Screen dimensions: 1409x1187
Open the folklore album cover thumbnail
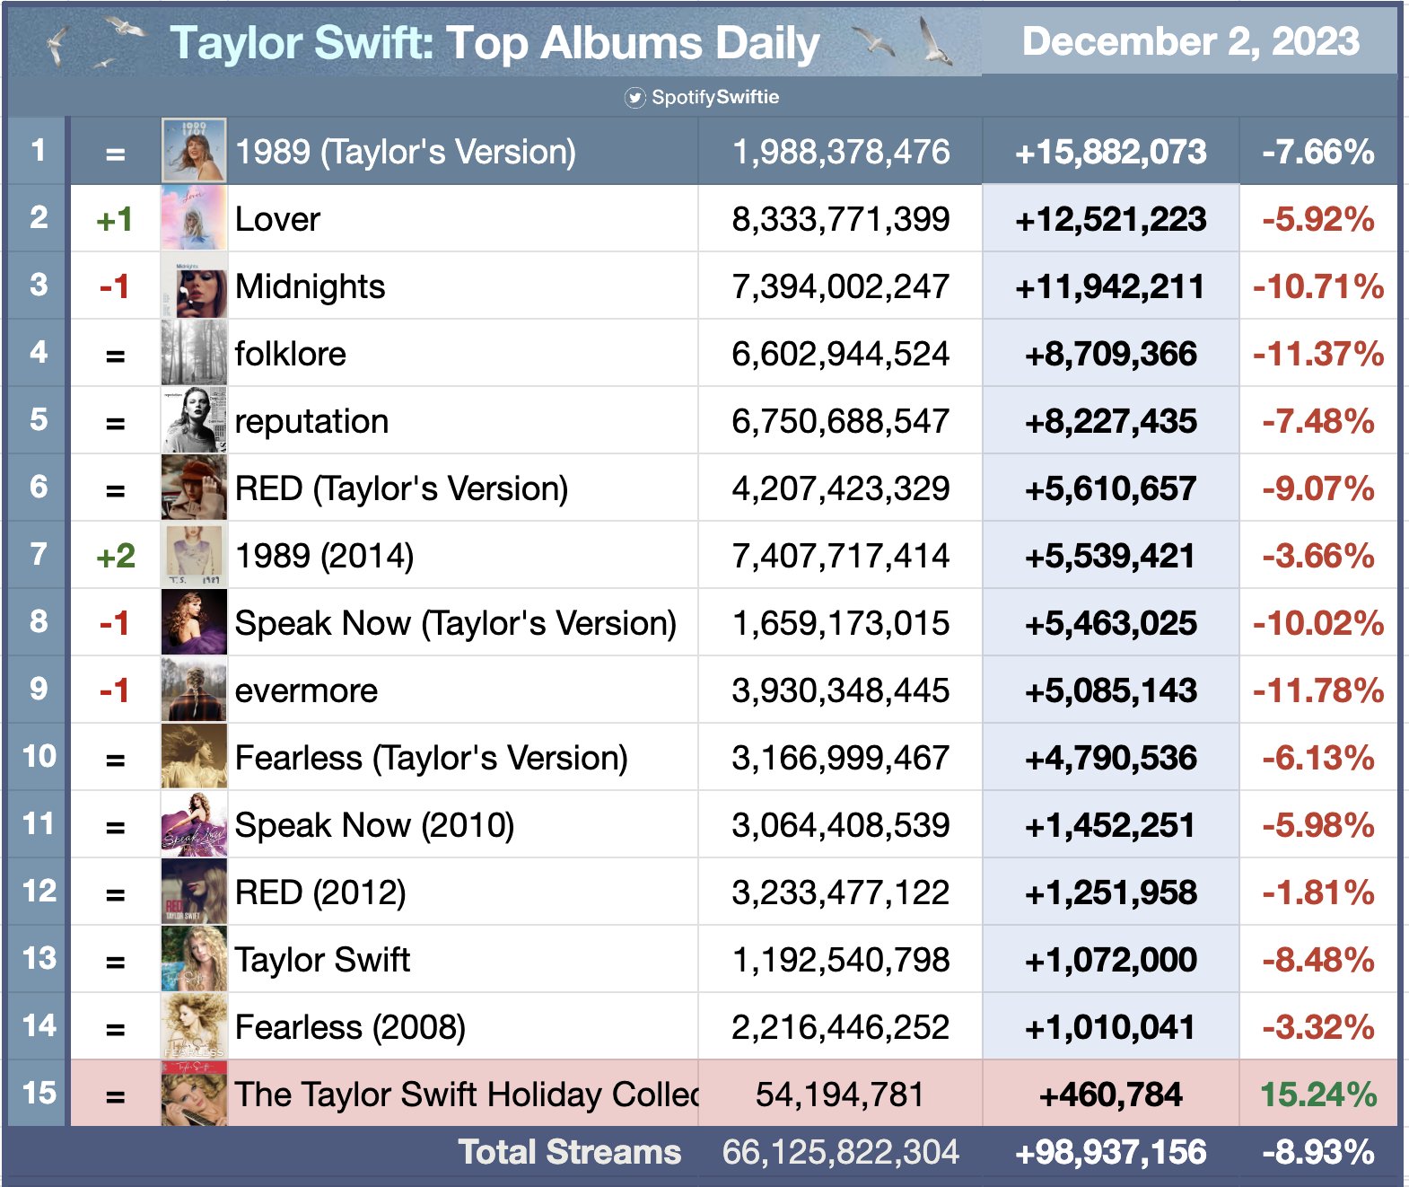(x=194, y=353)
